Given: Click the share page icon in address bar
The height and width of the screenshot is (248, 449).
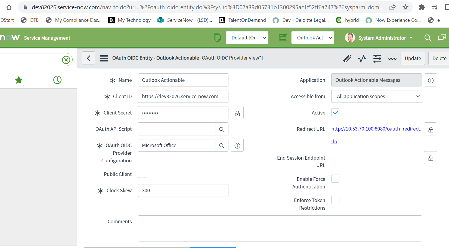Looking at the screenshot, I should [392, 7].
